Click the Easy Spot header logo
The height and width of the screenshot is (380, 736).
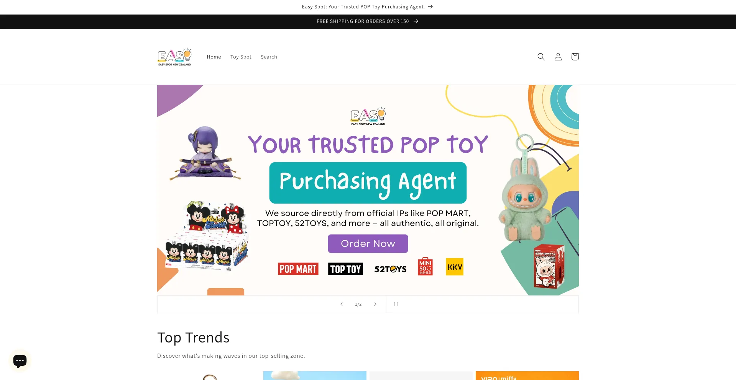174,57
